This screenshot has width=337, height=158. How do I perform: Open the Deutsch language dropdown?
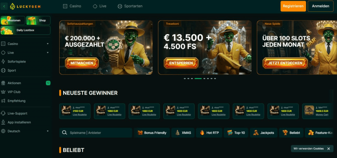(25, 131)
